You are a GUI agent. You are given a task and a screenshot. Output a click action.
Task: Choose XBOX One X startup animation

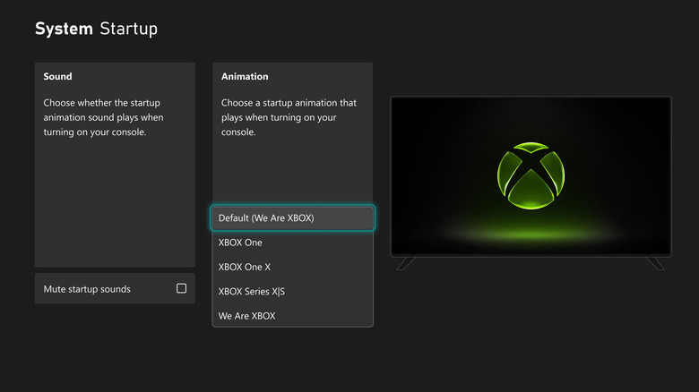click(x=292, y=267)
